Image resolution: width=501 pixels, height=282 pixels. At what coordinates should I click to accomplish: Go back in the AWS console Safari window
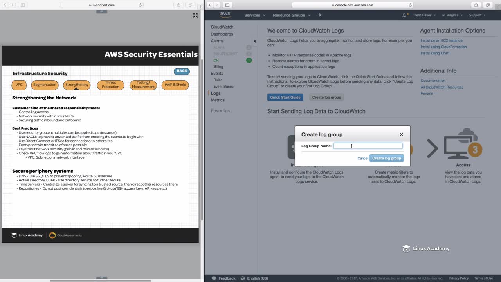pyautogui.click(x=210, y=5)
